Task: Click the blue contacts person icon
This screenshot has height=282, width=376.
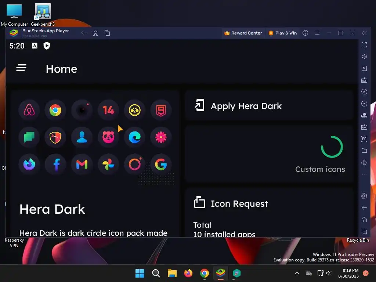Action: (82, 137)
